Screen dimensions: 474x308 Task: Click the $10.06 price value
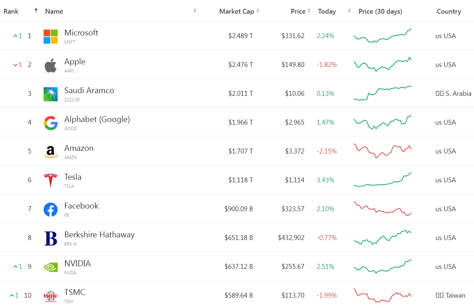click(295, 94)
